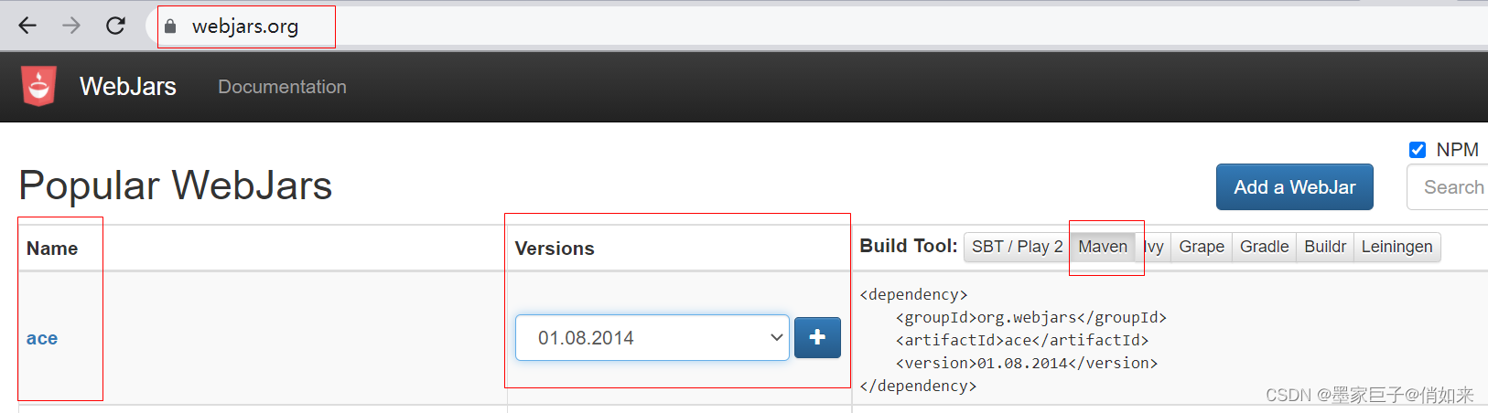Pick the Leiningen build tool
The width and height of the screenshot is (1488, 413).
click(1396, 247)
